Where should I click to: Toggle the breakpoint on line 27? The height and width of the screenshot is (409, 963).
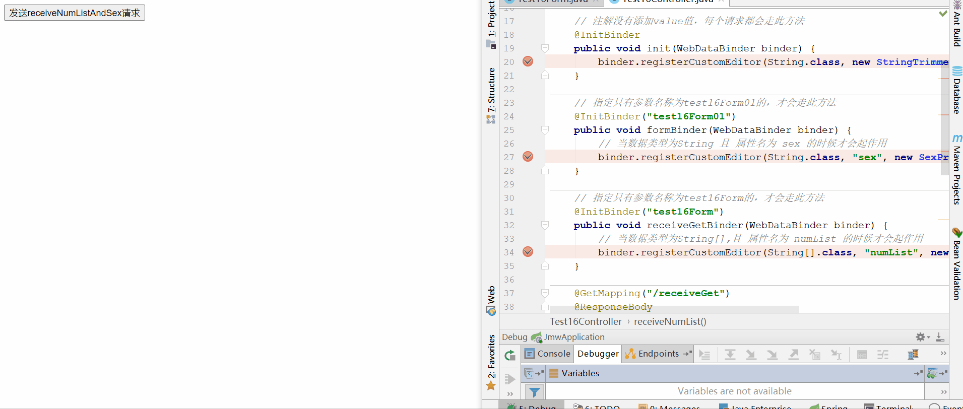(x=528, y=157)
